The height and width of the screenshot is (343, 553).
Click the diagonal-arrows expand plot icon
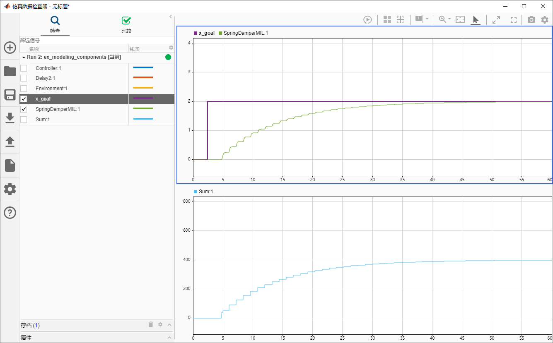point(496,19)
